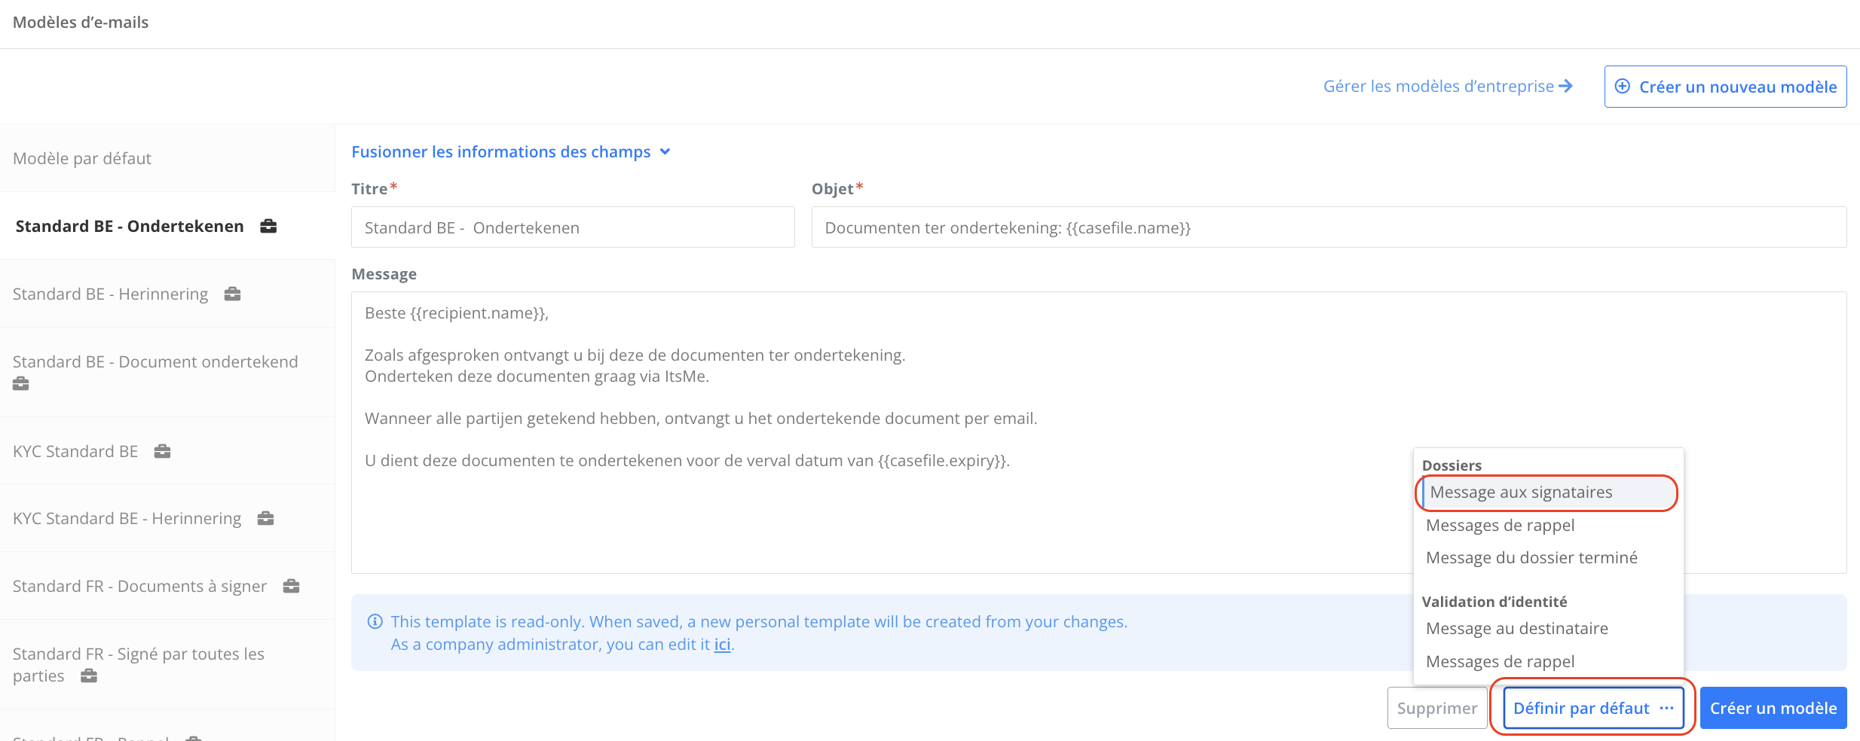Click 'Beste {{recipient.name}},' line in message
This screenshot has width=1860, height=741.
[x=457, y=313]
